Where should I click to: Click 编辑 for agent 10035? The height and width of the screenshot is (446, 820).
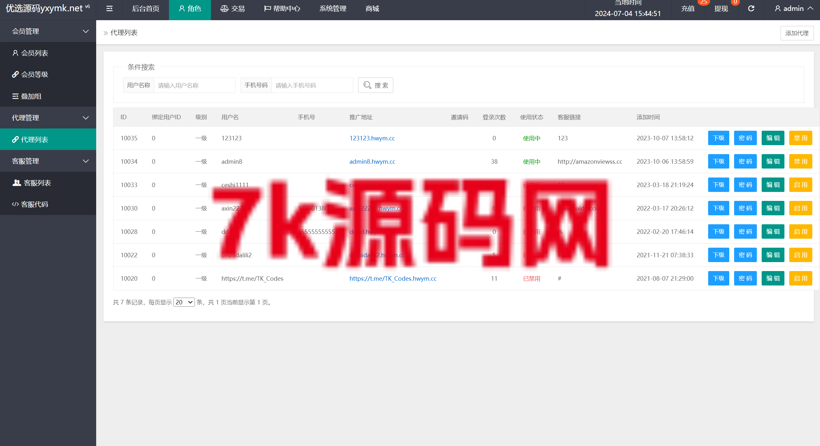point(773,138)
